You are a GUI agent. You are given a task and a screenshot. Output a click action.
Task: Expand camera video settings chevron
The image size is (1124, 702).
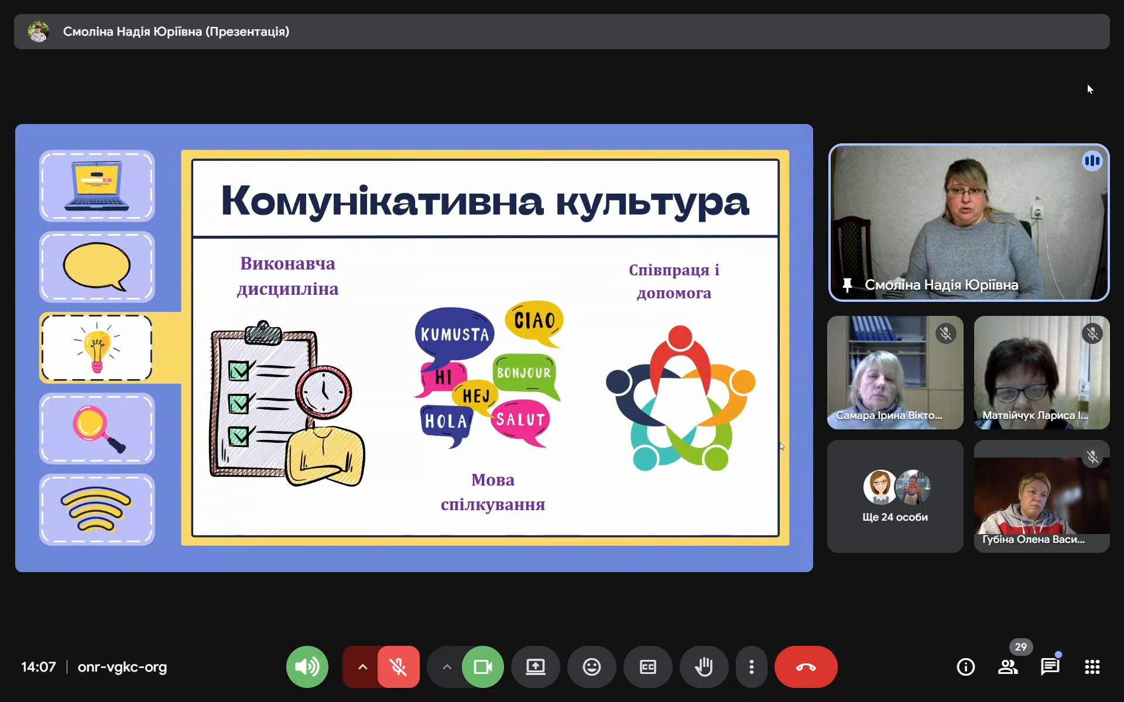[x=447, y=667]
